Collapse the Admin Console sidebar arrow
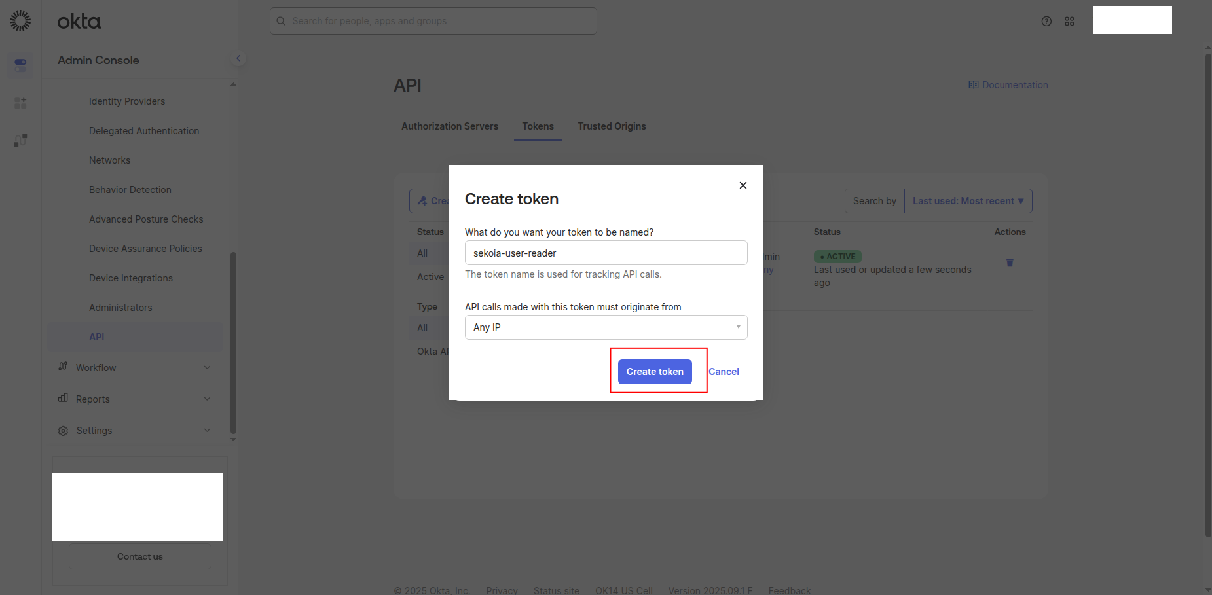1212x595 pixels. tap(238, 58)
